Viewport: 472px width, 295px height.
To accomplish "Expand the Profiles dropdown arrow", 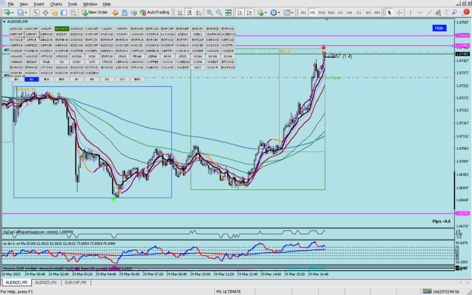I will pyautogui.click(x=25, y=12).
